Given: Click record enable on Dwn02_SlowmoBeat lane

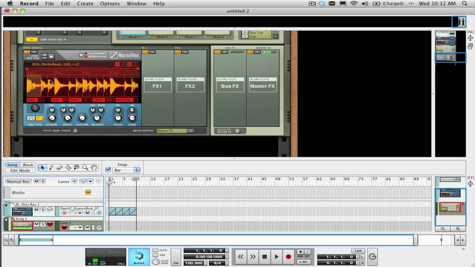Looking at the screenshot, I should point(64,213).
